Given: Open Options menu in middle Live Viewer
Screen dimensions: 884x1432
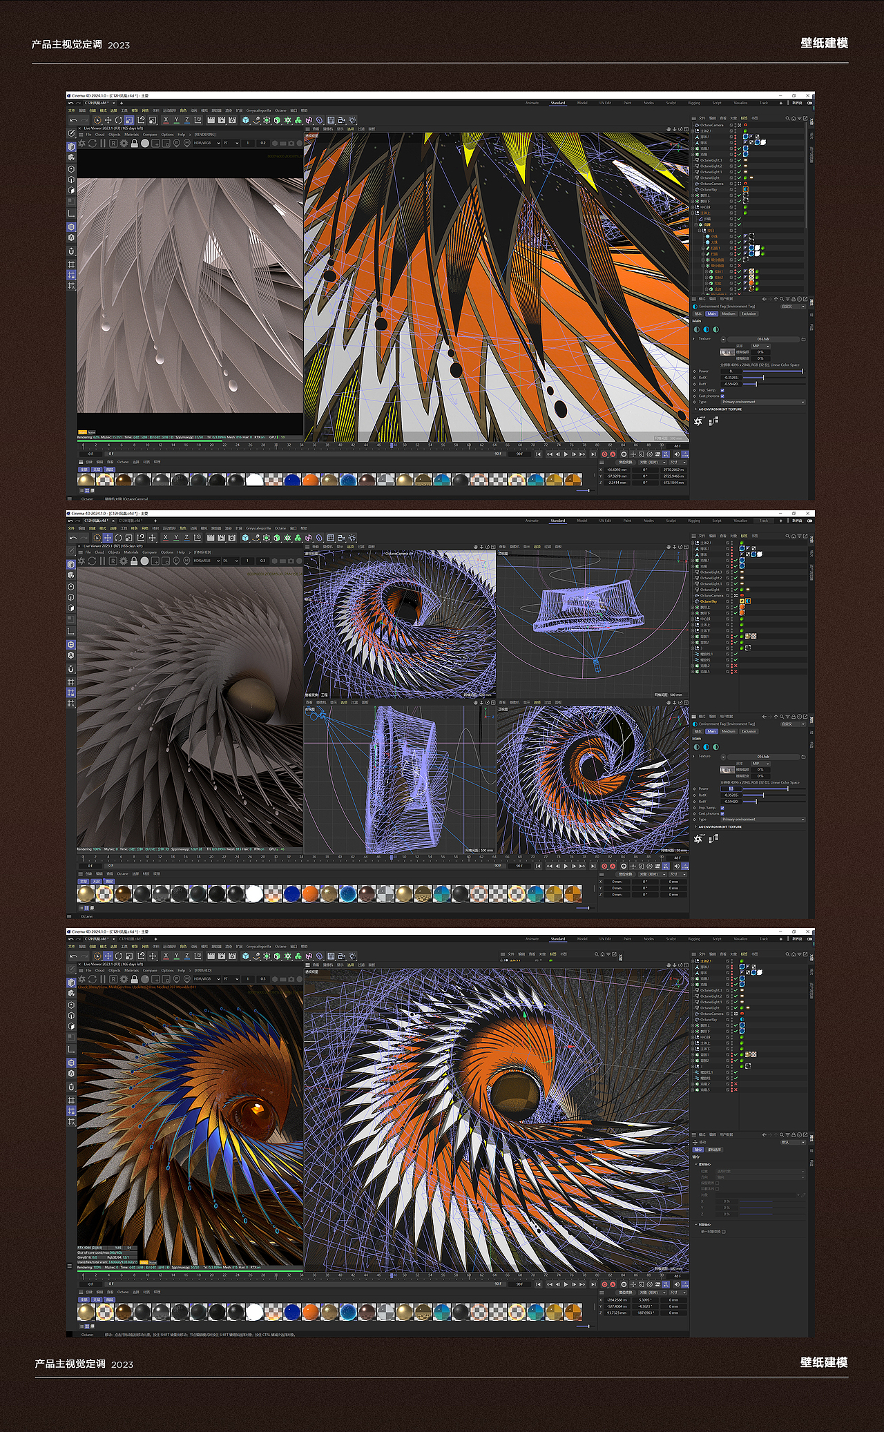Looking at the screenshot, I should [x=167, y=552].
